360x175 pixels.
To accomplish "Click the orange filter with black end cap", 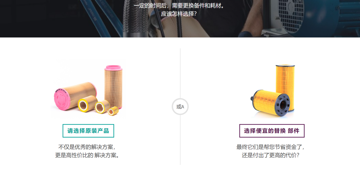I will (271, 104).
